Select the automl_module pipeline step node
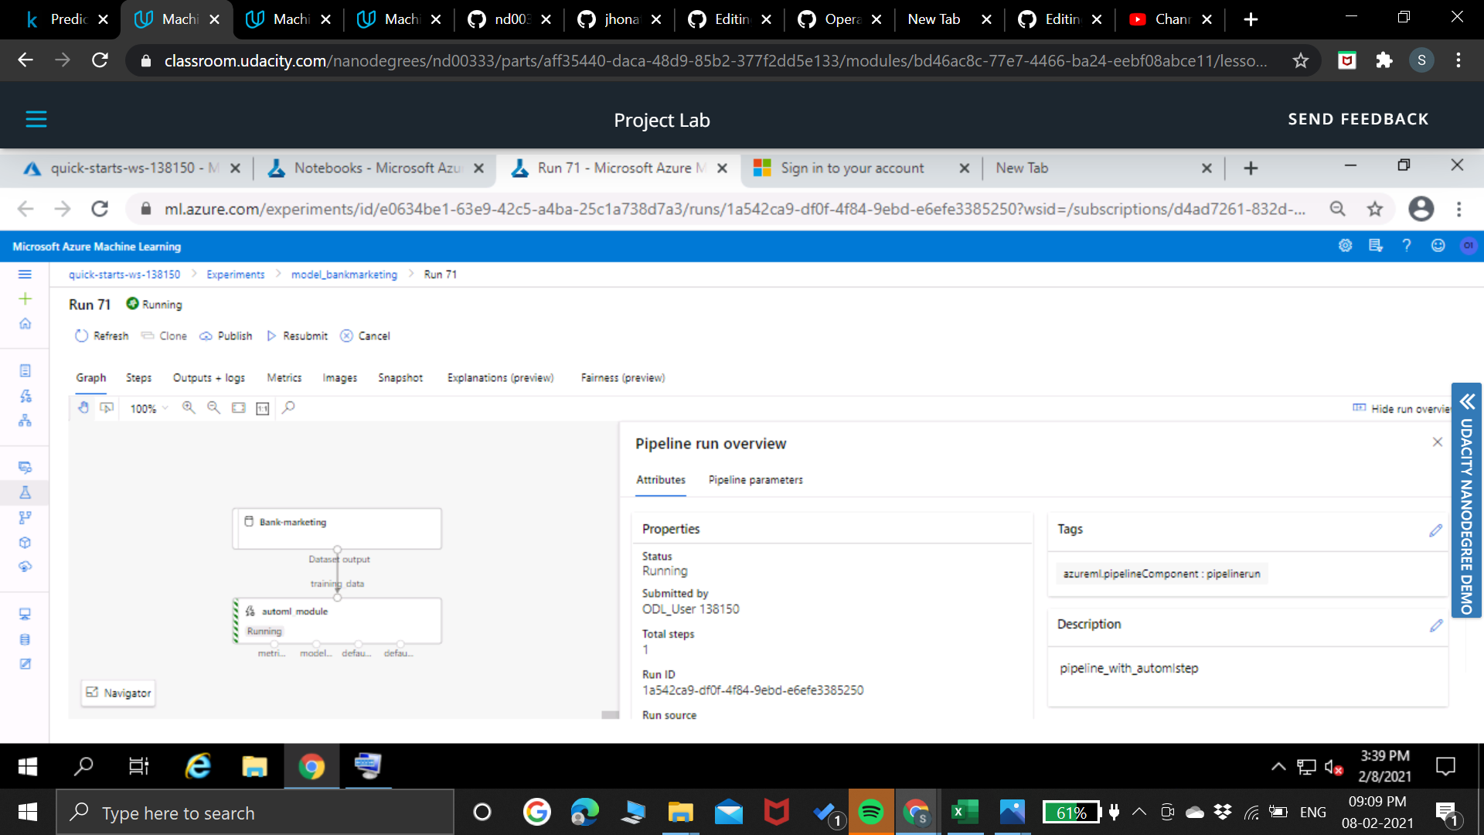The width and height of the screenshot is (1484, 835). [x=337, y=620]
